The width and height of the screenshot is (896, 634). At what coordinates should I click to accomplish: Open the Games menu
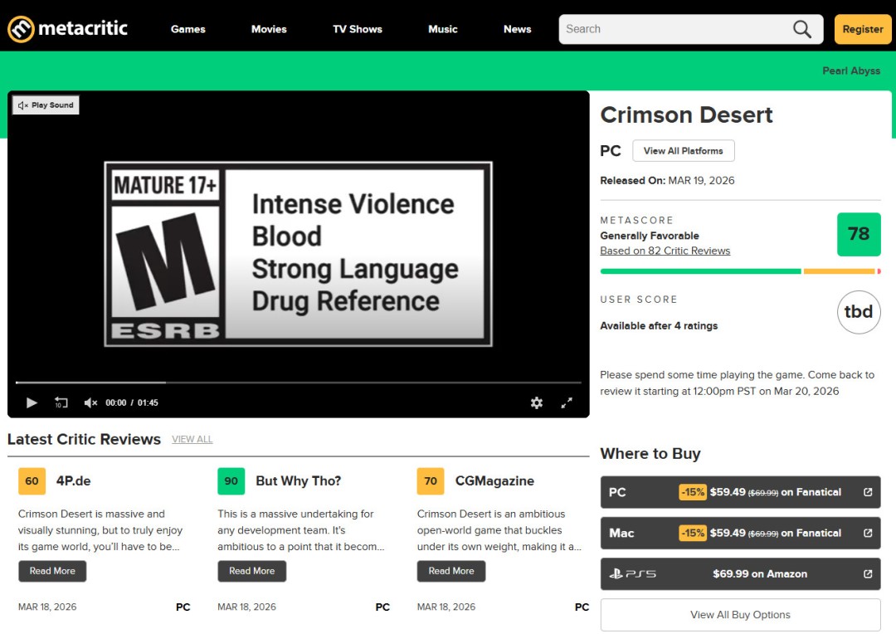pos(188,29)
